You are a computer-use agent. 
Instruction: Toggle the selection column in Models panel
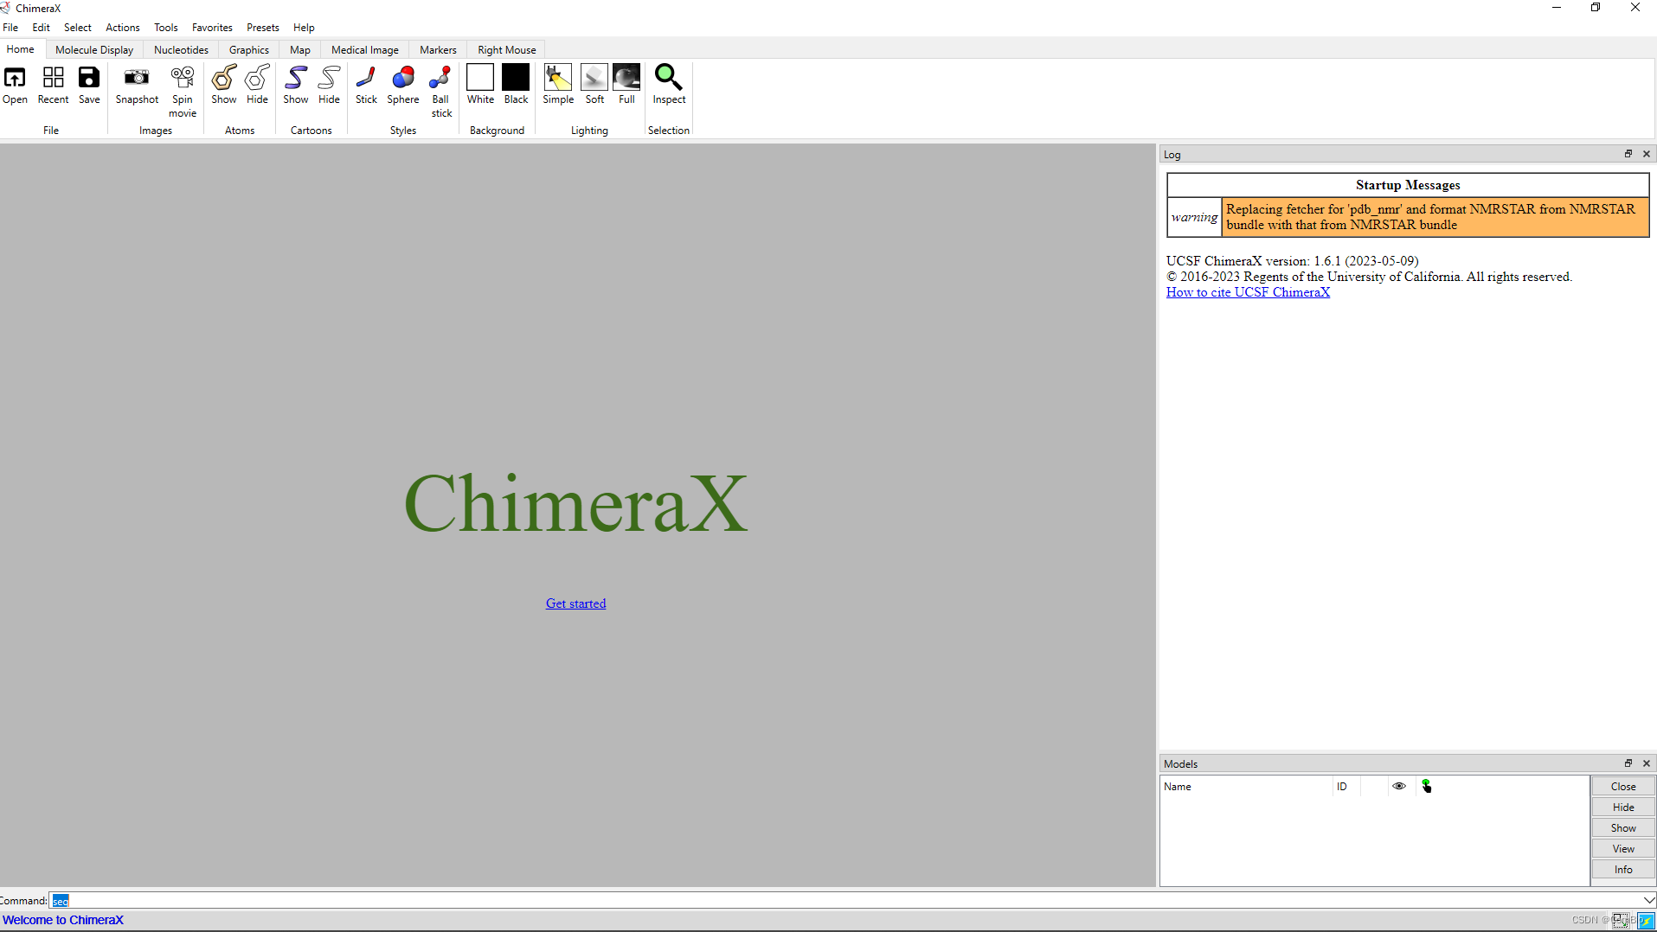1427,786
